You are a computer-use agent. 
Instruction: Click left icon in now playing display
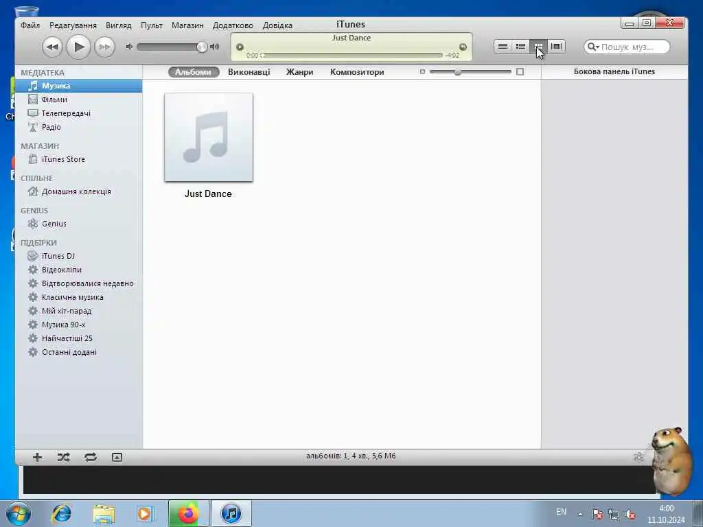[x=240, y=47]
